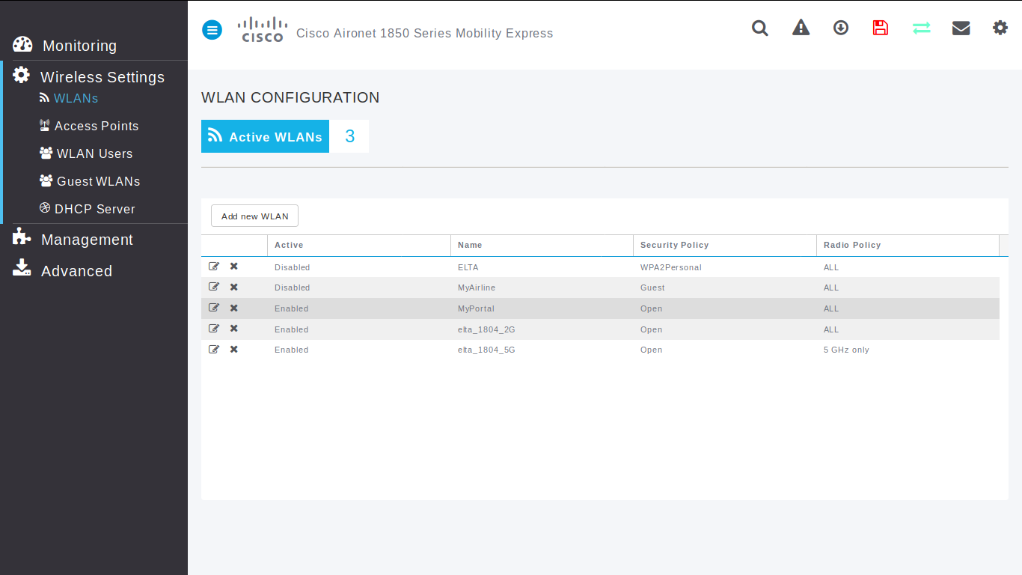1022x575 pixels.
Task: Expand the Advanced sidebar section
Action: pos(76,271)
